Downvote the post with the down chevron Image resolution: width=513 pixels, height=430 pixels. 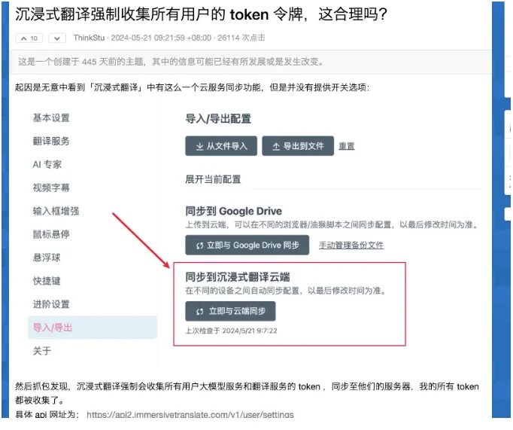tap(57, 38)
